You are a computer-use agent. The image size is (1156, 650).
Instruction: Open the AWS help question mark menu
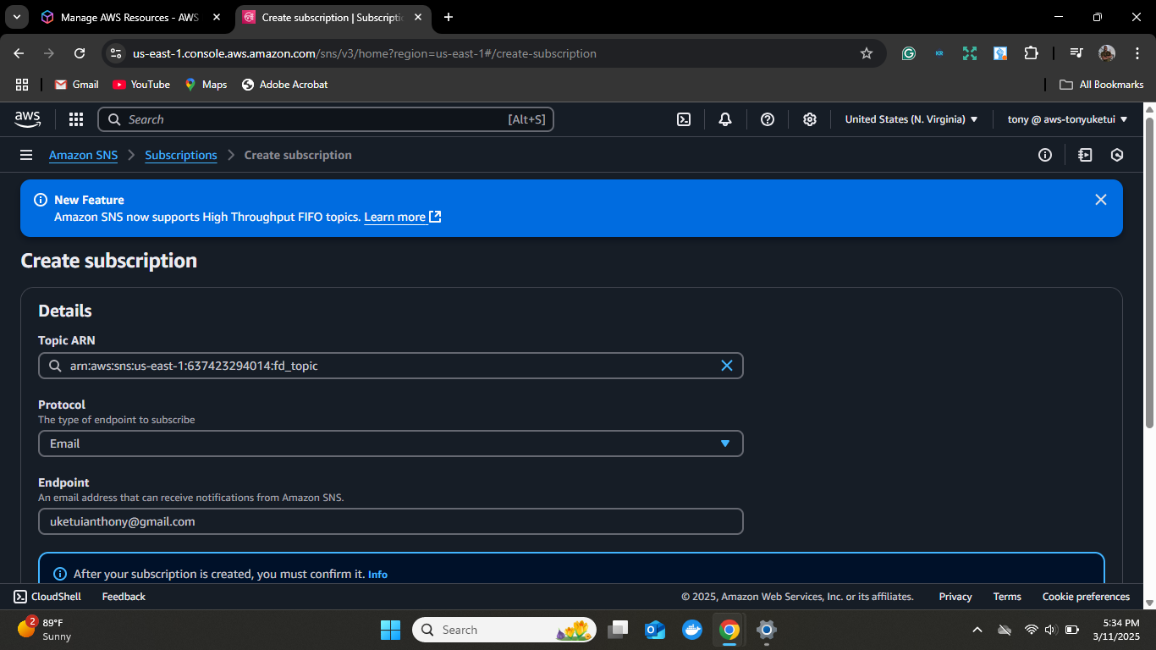point(768,119)
